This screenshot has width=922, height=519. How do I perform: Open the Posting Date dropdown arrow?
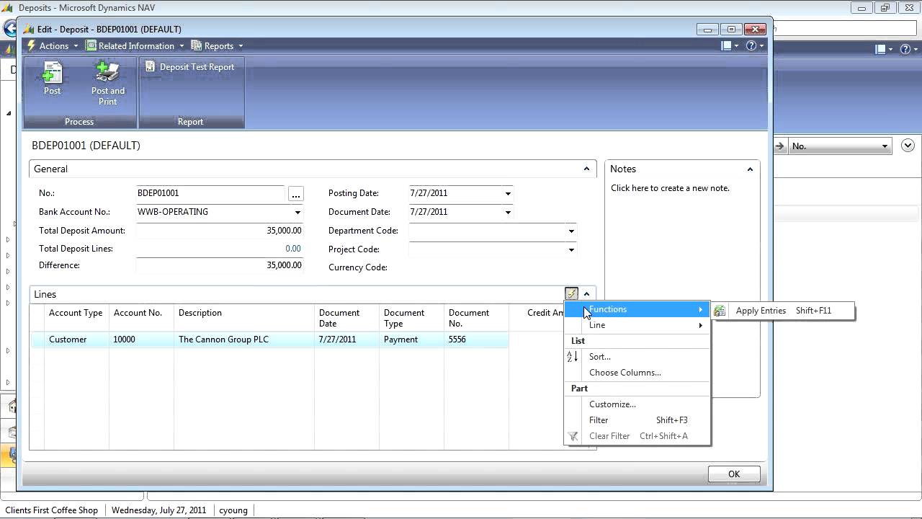508,194
